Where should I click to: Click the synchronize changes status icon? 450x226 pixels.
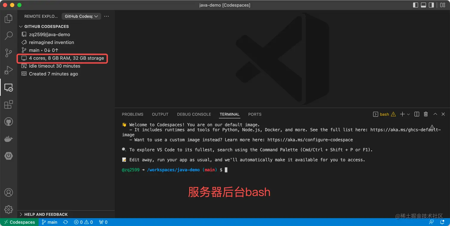pyautogui.click(x=66, y=222)
